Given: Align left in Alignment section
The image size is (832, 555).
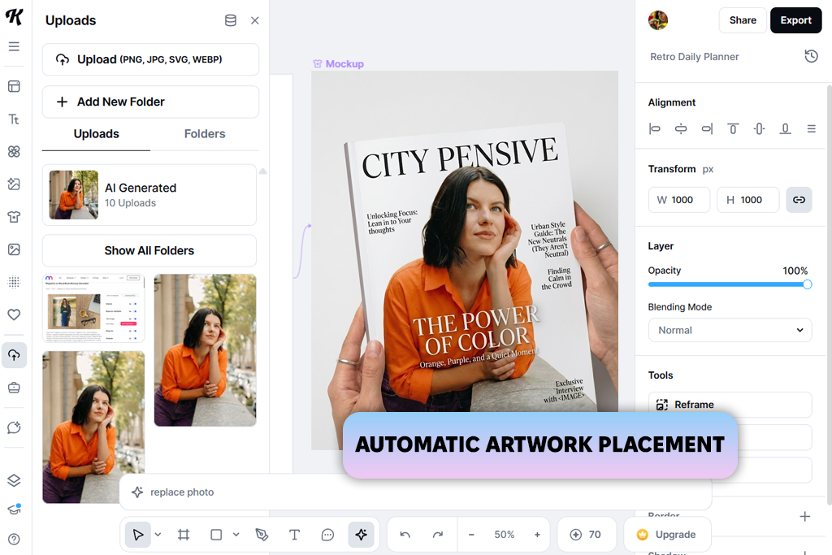Looking at the screenshot, I should click(x=655, y=128).
